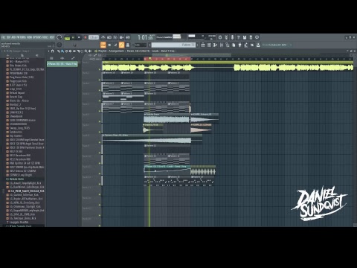This screenshot has width=357, height=268.
Task: Mute Track 8 using its green dot
Action: (x=100, y=142)
